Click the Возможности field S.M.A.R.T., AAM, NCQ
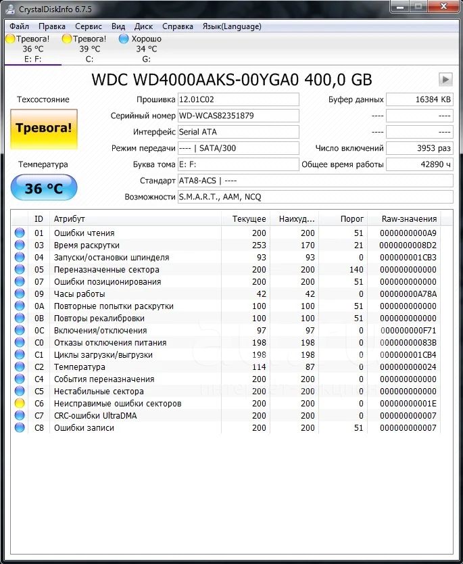This screenshot has height=564, width=463. pos(316,197)
